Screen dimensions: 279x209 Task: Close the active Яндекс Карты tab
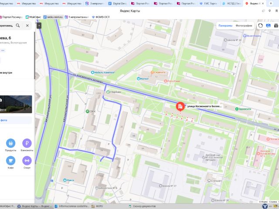coord(263,3)
